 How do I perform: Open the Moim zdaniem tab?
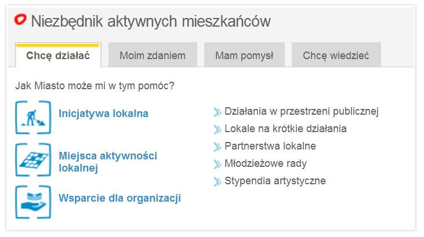(153, 56)
